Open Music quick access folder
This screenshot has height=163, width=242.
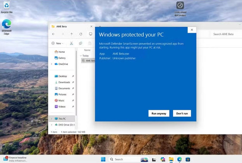click(60, 101)
